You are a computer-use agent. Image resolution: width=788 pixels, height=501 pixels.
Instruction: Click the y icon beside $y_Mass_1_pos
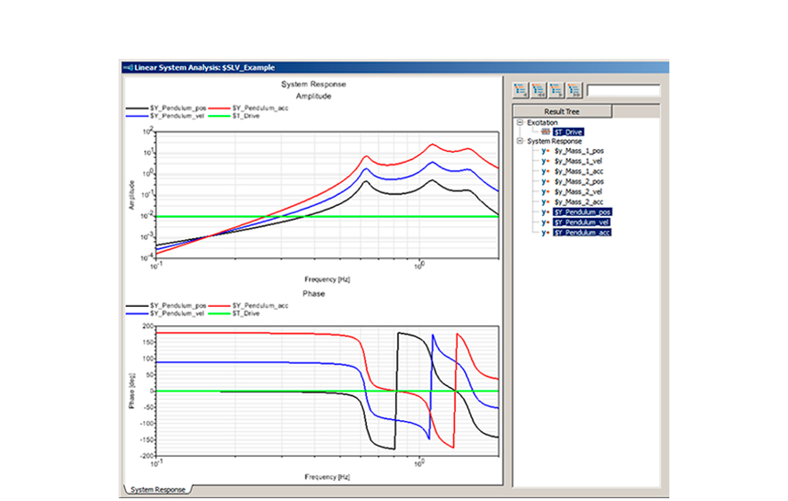coord(545,151)
